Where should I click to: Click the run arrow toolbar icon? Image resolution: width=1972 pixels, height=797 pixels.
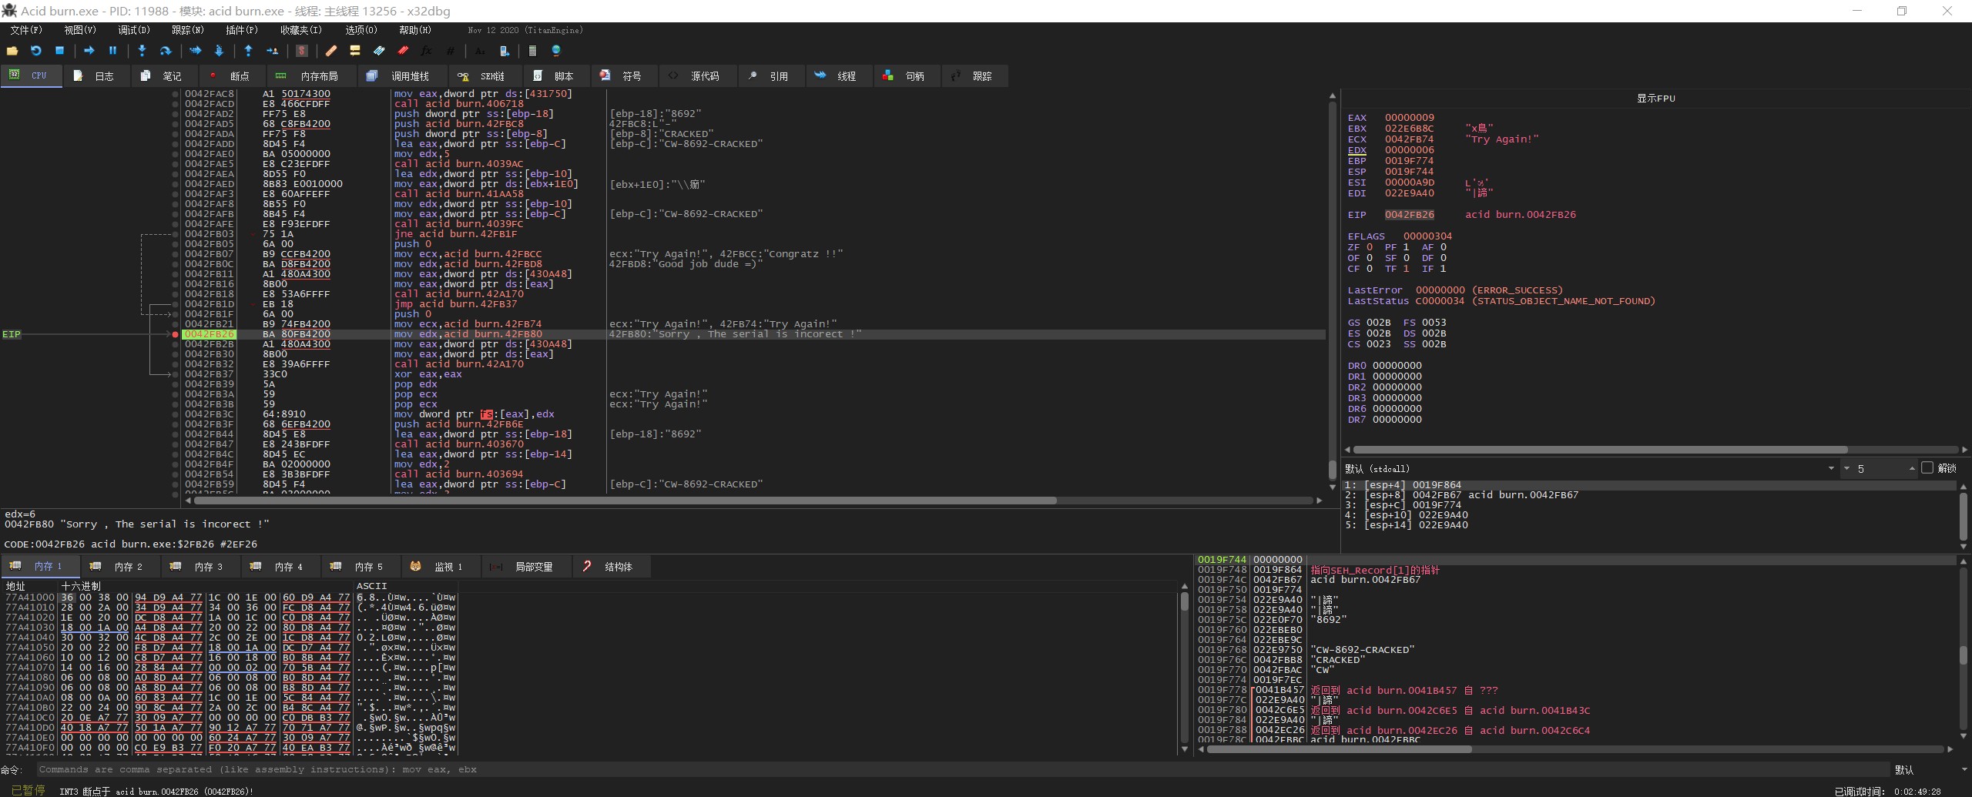(89, 51)
